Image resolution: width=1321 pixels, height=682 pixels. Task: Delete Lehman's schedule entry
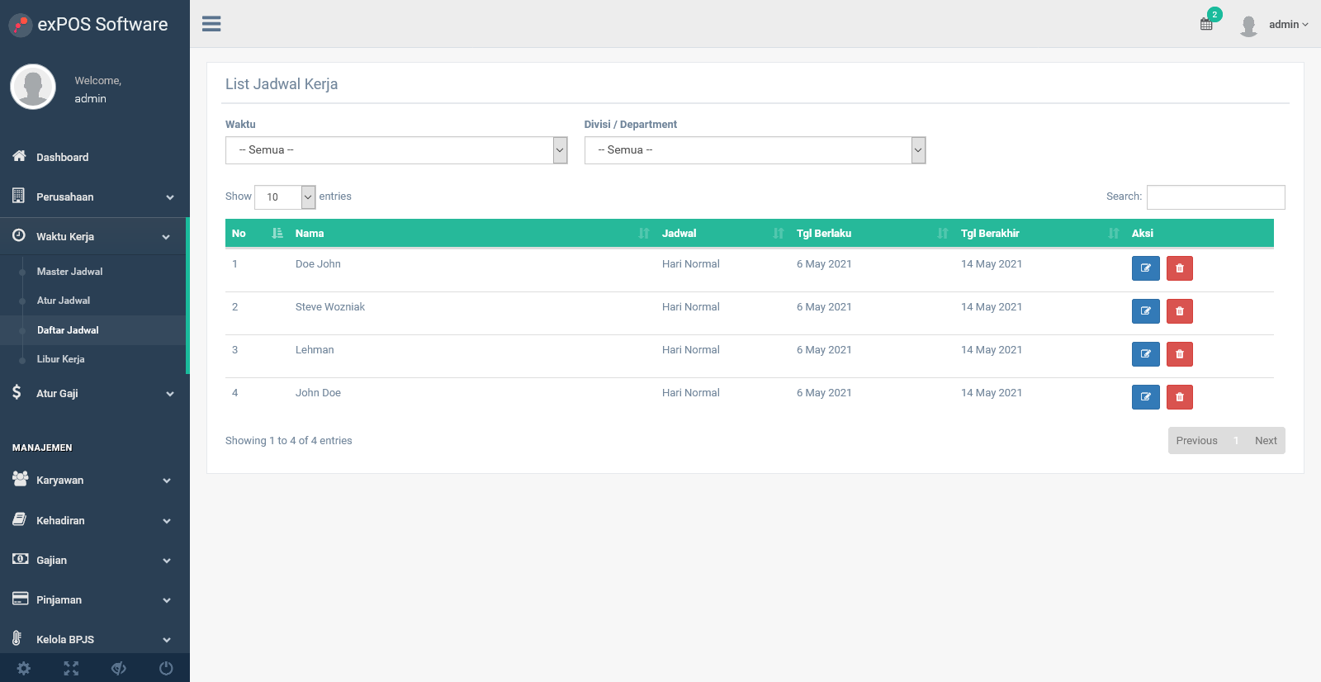(1180, 354)
